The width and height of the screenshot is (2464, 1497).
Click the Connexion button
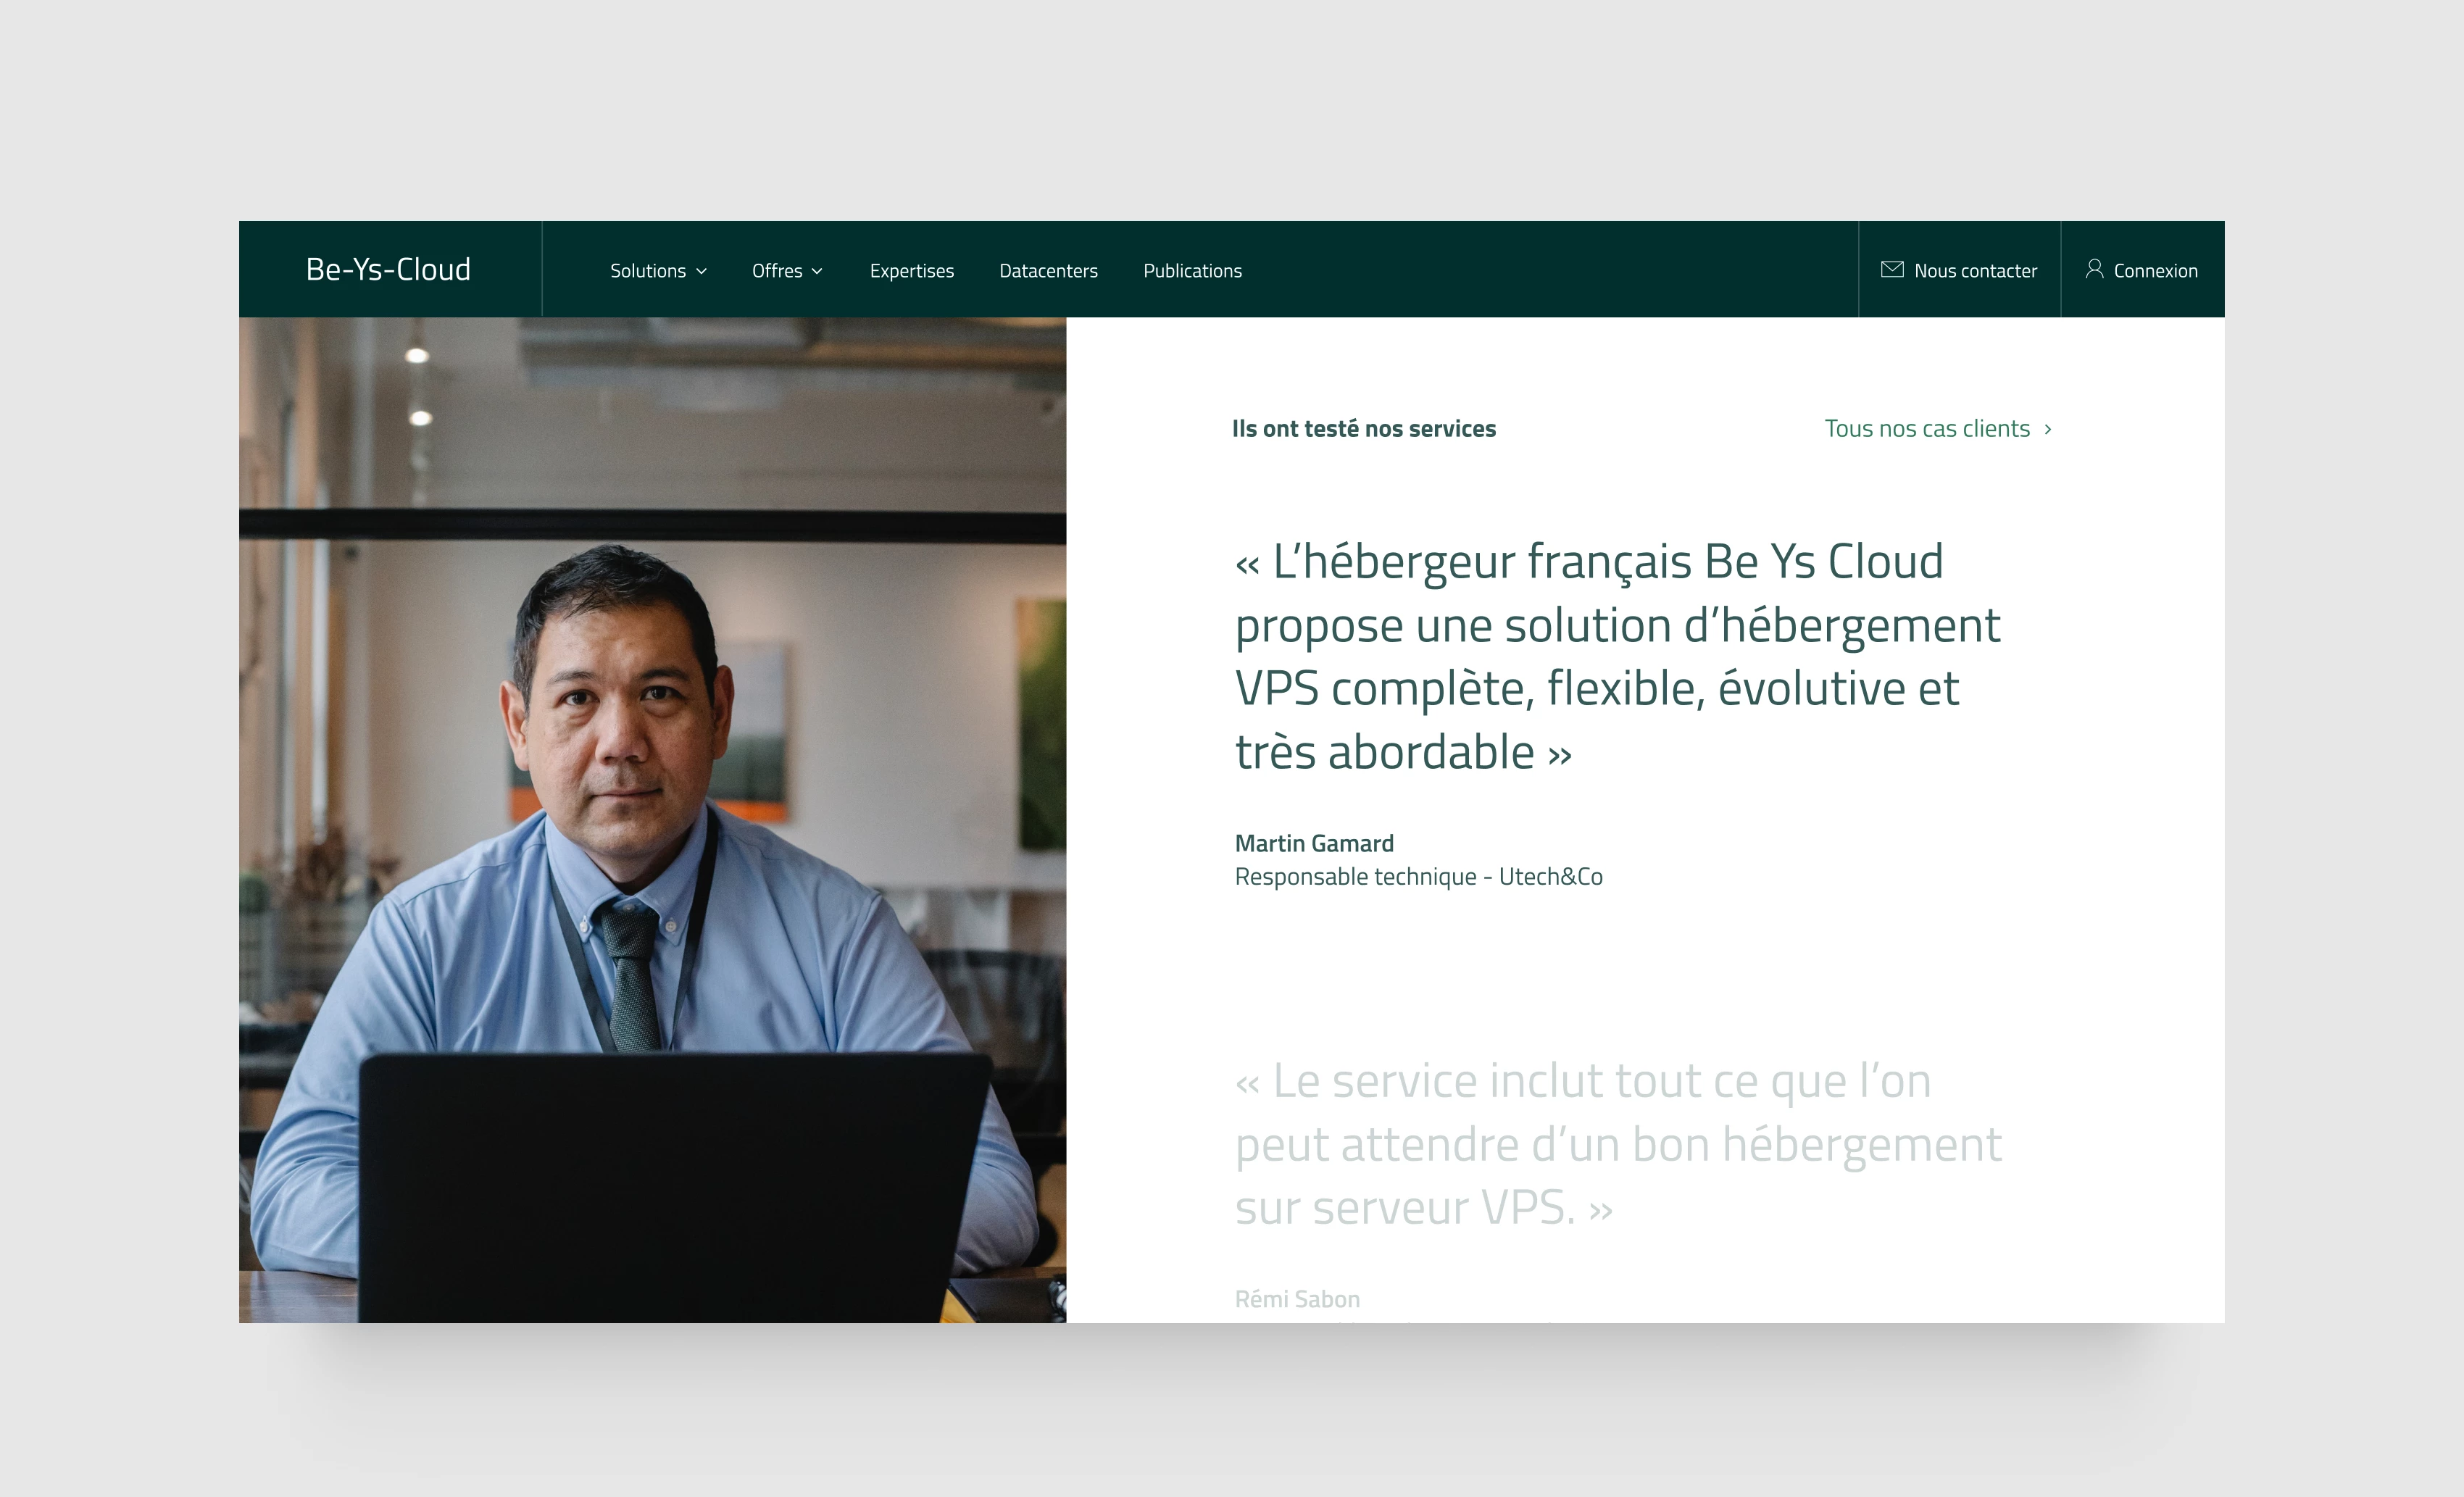[2142, 270]
